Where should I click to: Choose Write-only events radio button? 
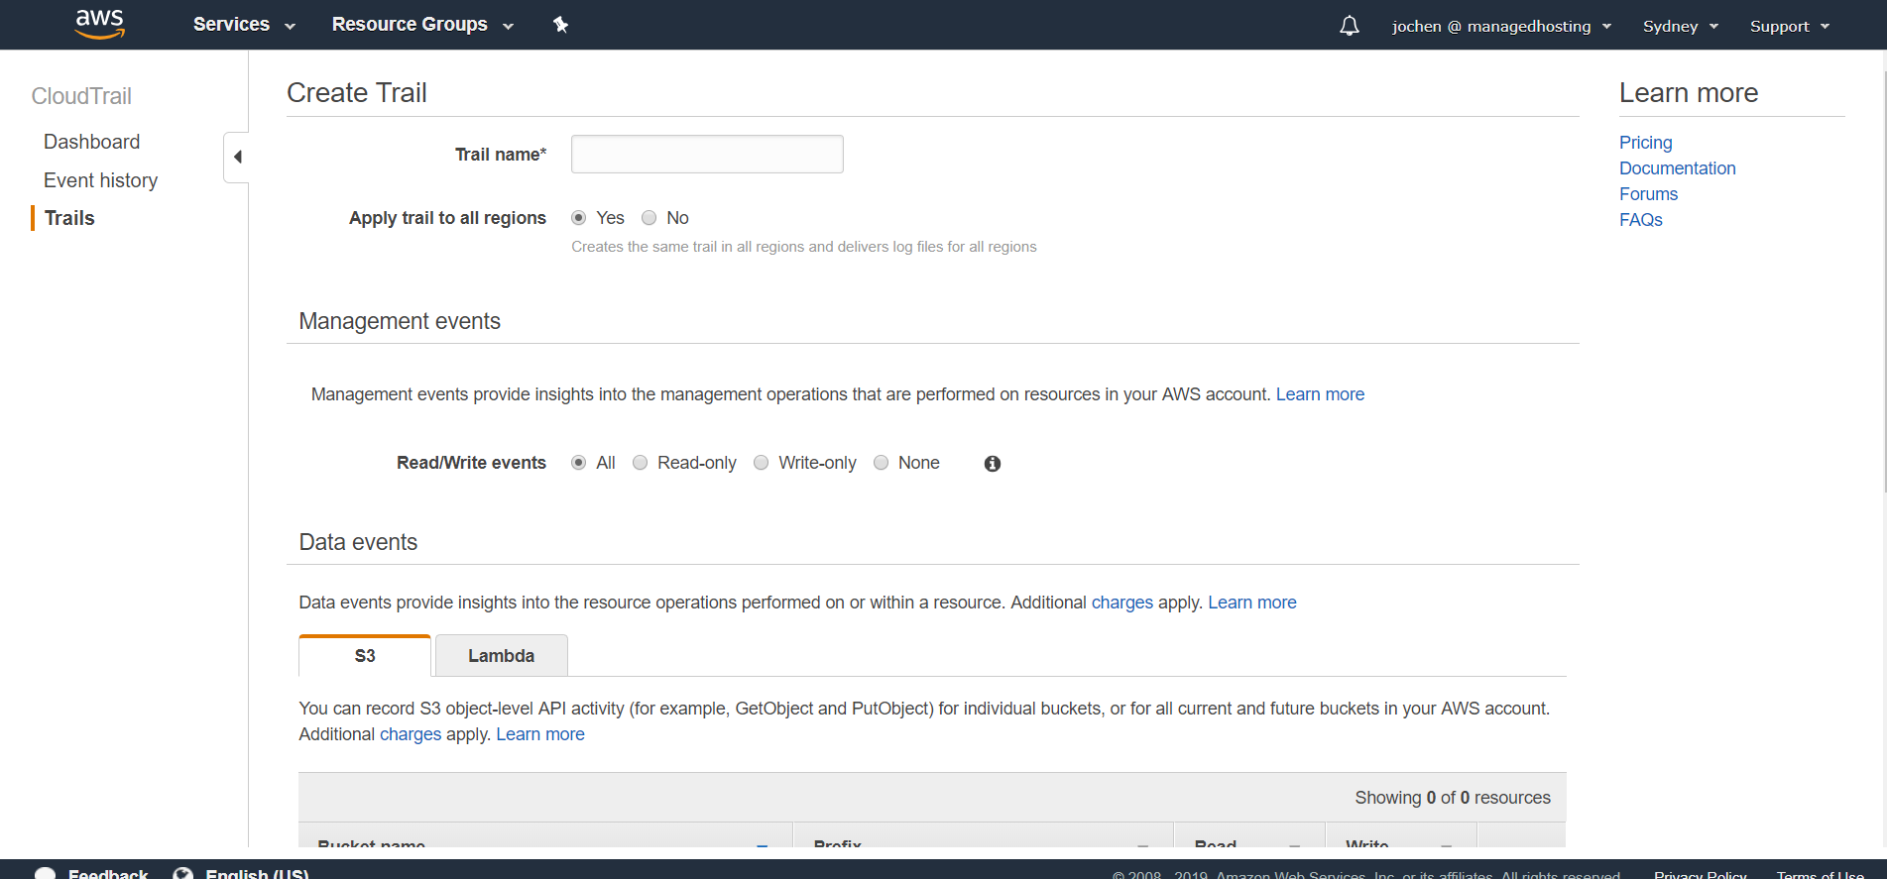pyautogui.click(x=762, y=463)
